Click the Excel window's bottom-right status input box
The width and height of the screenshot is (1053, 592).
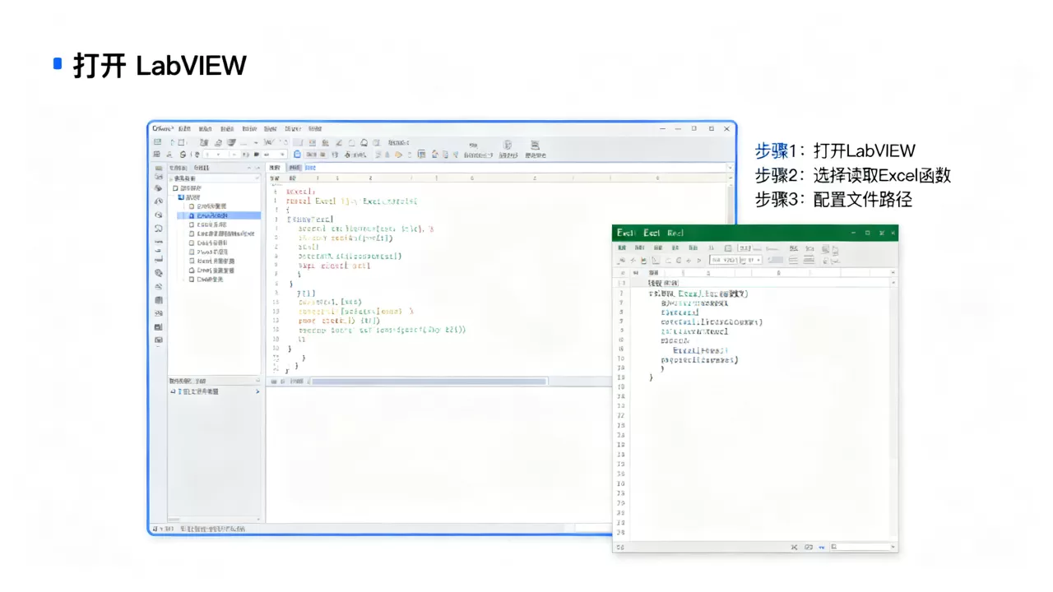tap(863, 547)
